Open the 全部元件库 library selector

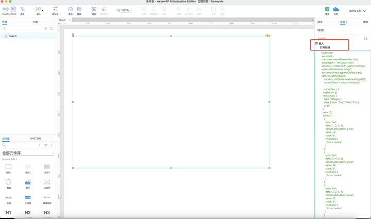[28, 153]
